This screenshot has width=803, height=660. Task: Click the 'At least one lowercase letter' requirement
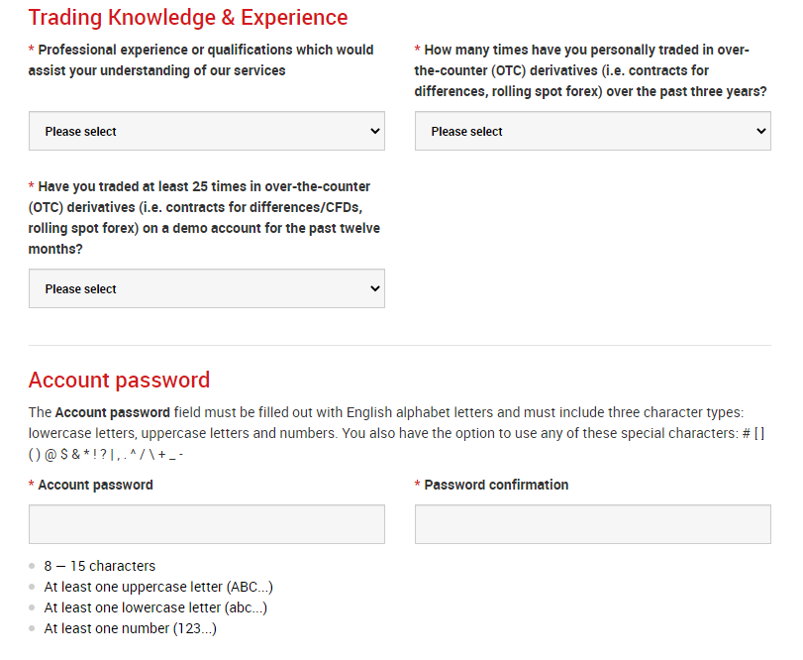(x=155, y=607)
